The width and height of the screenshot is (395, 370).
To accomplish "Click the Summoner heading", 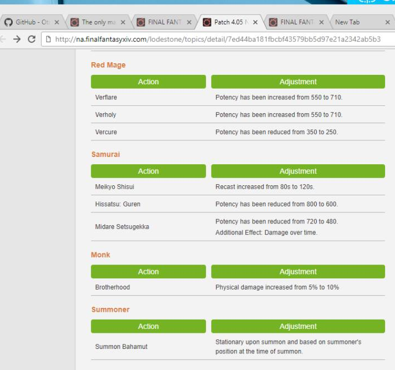I will 110,310.
